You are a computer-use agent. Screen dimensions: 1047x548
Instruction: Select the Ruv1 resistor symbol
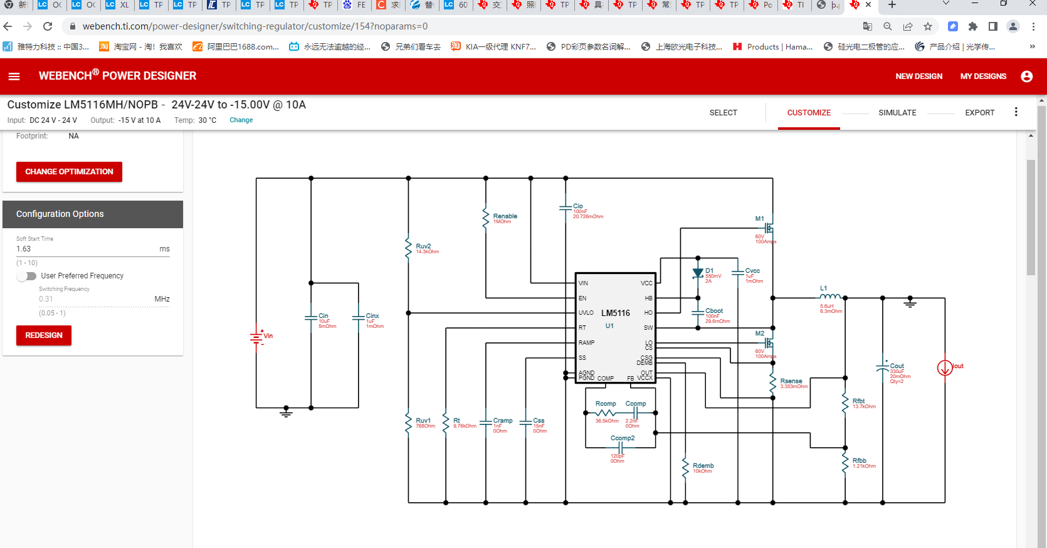409,423
